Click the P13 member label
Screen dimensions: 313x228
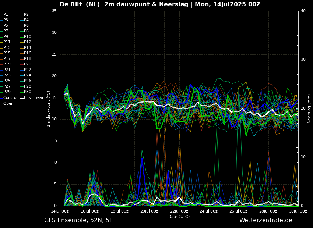[x=5, y=48]
